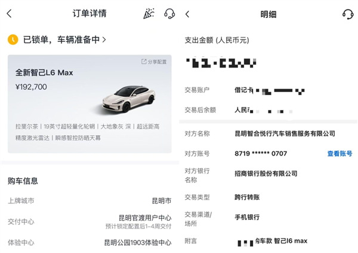Open the celebration party icon in 订单详情 header
Image resolution: width=358 pixels, height=253 pixels.
tap(149, 14)
